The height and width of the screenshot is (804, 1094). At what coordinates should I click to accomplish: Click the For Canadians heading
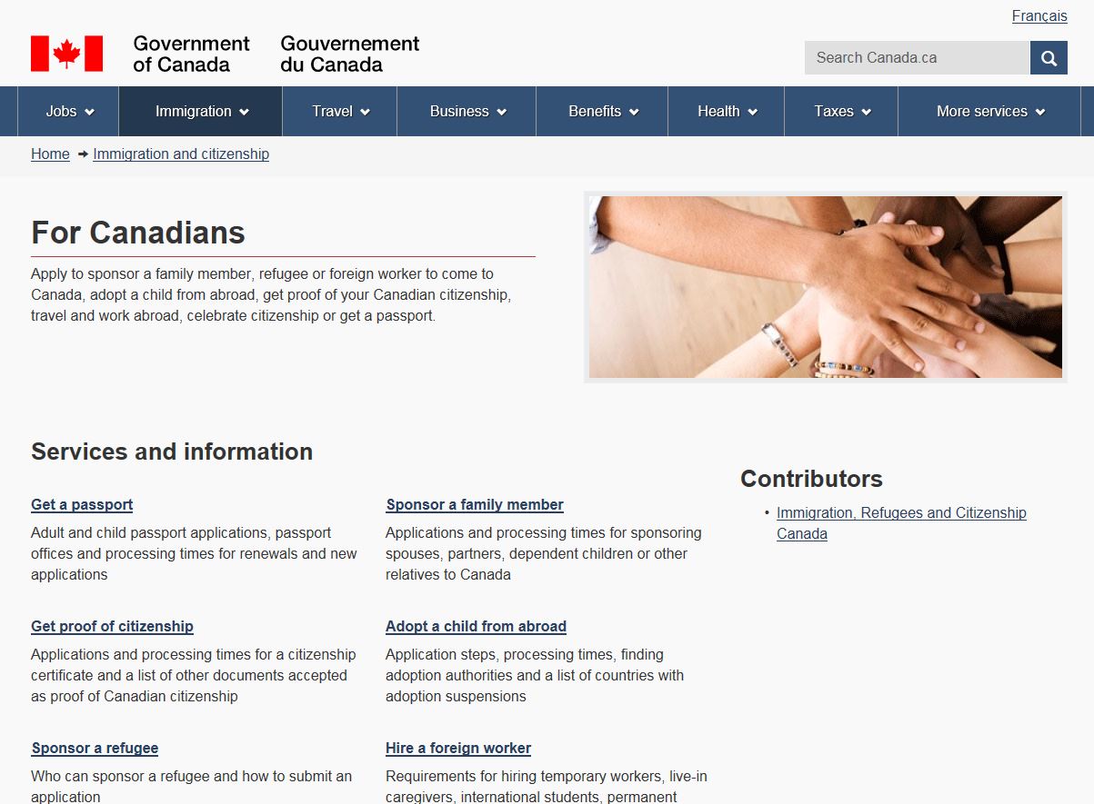pyautogui.click(x=138, y=233)
